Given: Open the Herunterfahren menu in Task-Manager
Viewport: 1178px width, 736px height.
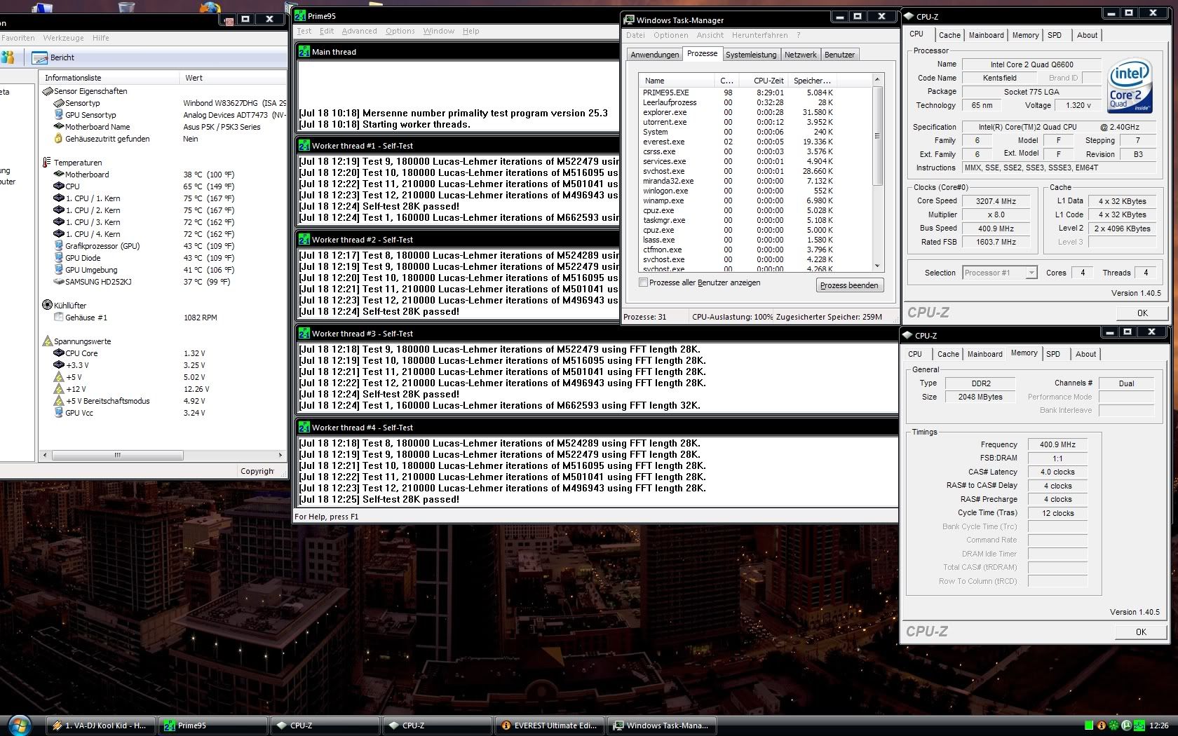Looking at the screenshot, I should coord(759,35).
